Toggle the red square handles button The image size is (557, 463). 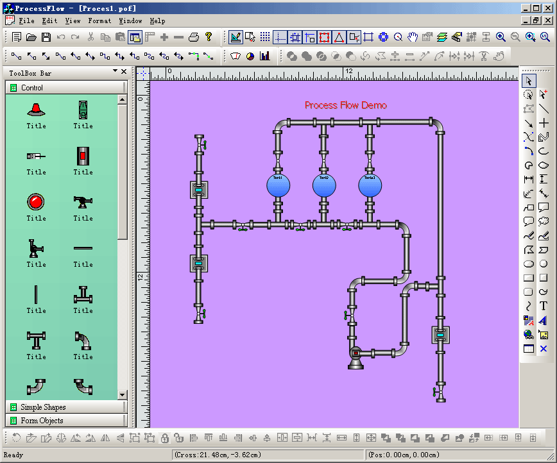pos(324,37)
